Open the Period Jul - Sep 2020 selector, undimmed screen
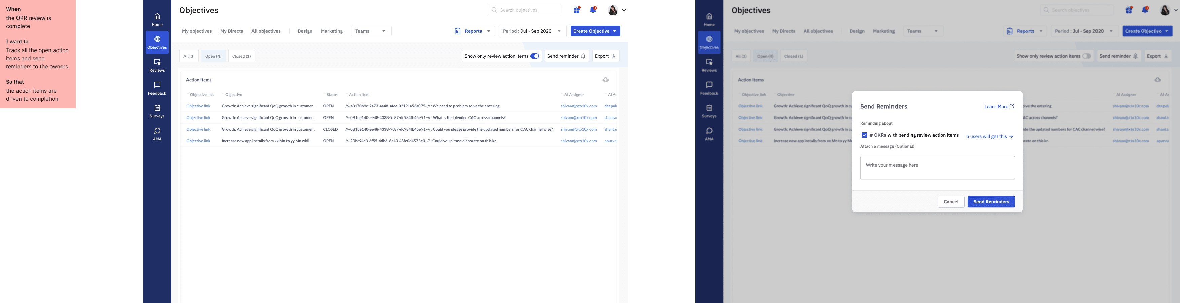This screenshot has height=303, width=1180. (532, 31)
